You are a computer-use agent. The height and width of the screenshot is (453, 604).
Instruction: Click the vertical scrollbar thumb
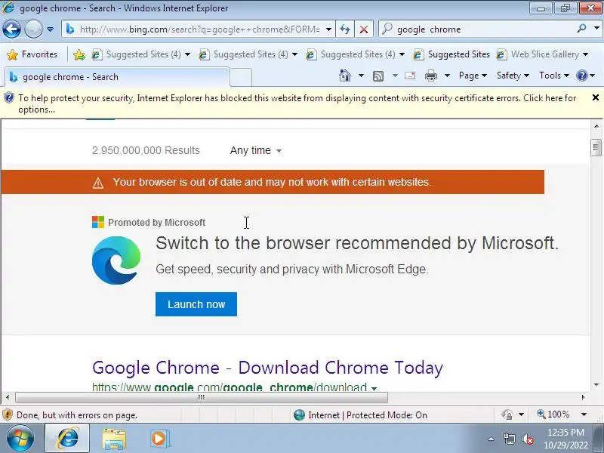click(596, 147)
